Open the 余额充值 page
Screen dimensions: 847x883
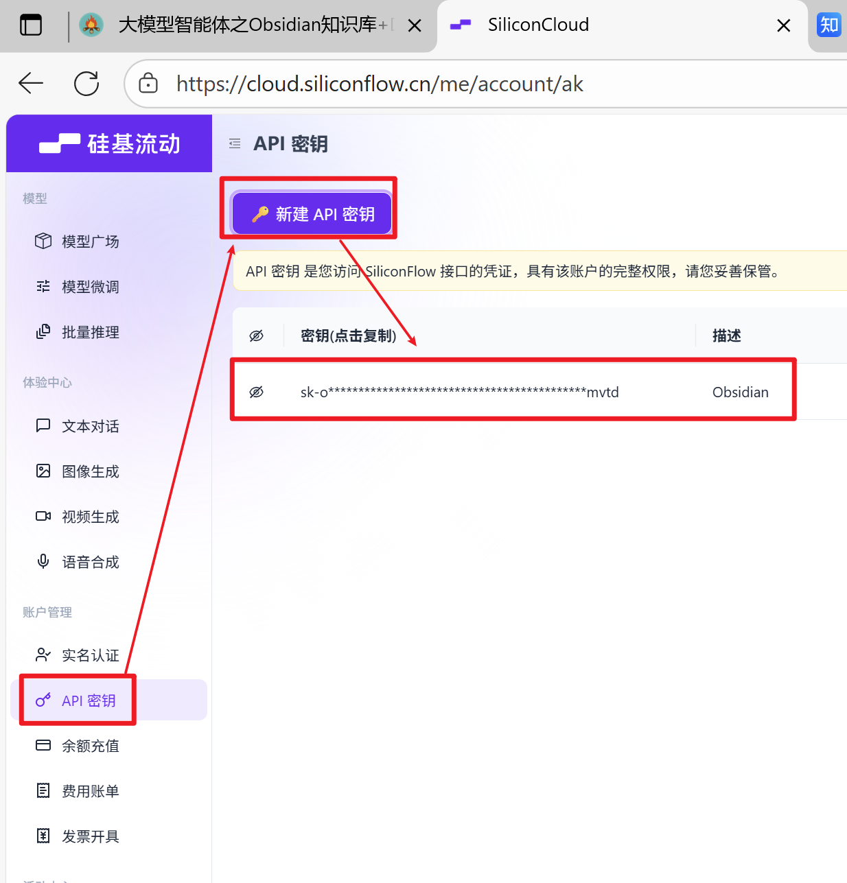click(x=89, y=746)
